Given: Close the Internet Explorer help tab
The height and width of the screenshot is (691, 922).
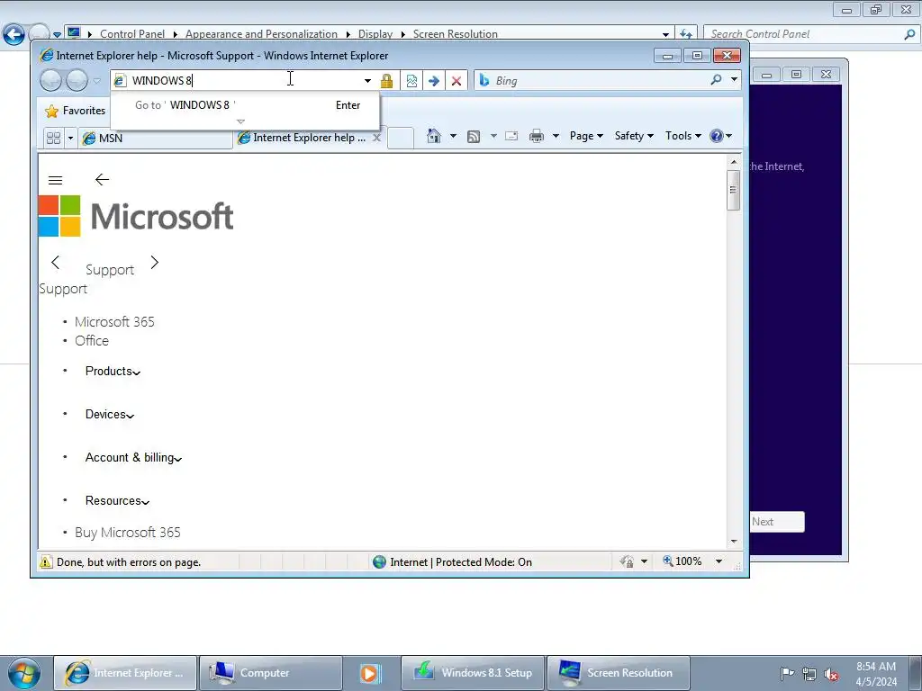Looking at the screenshot, I should [x=377, y=138].
